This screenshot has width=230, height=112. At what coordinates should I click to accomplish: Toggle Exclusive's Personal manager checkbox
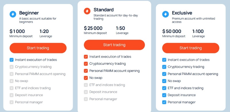[x=164, y=102]
